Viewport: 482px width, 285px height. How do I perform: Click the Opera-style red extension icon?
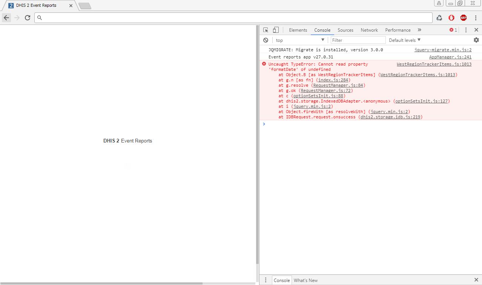(451, 18)
